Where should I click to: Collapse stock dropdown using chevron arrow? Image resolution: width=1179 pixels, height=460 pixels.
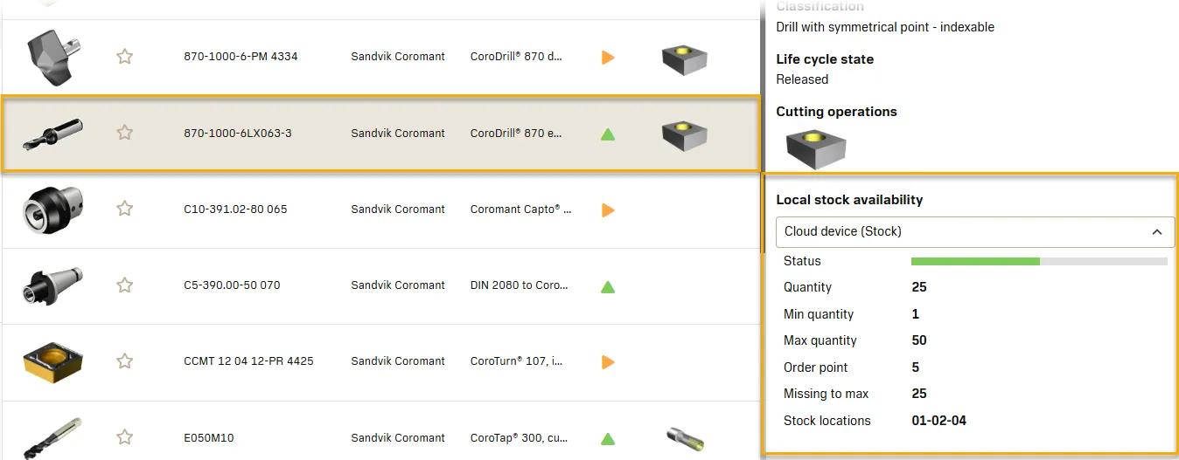pos(1156,232)
